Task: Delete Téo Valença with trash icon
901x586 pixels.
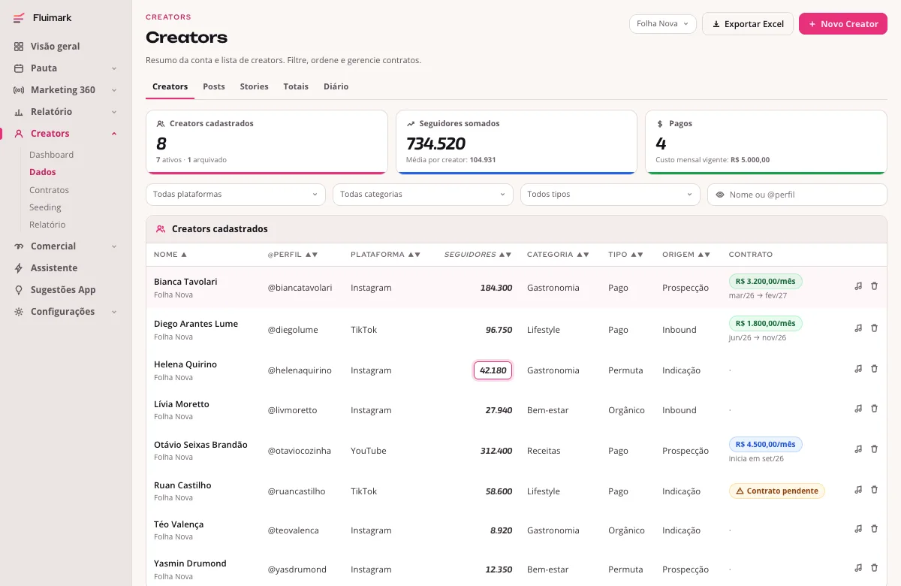Action: pos(874,529)
